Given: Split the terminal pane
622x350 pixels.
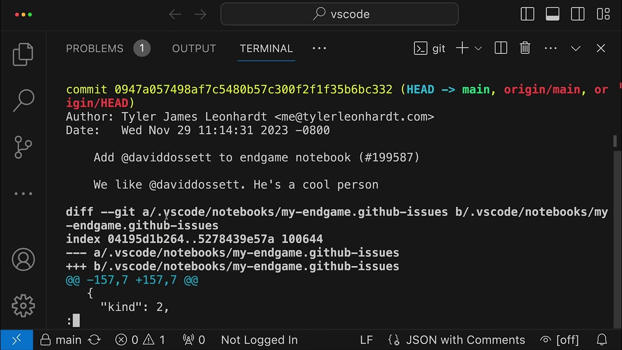Looking at the screenshot, I should tap(501, 48).
